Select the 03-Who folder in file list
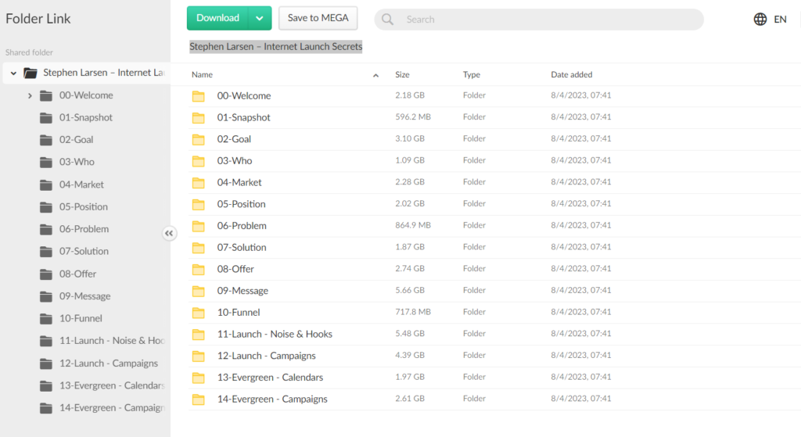 click(x=235, y=161)
